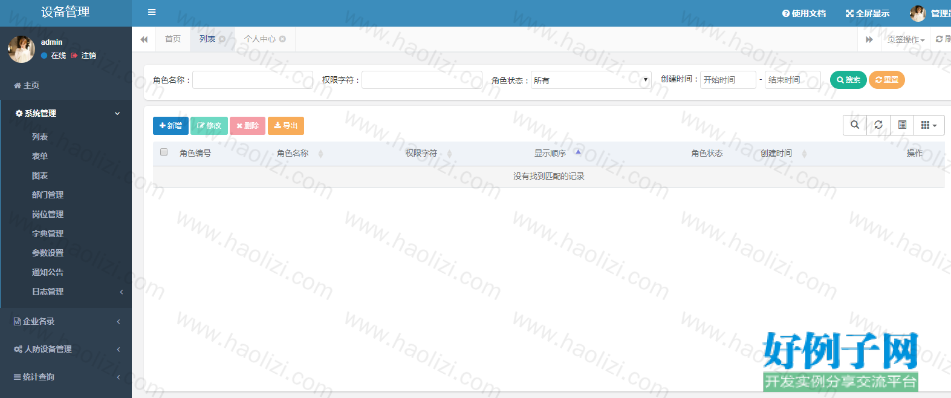Open 岗位管理 in sidebar
This screenshot has width=951, height=398.
tap(48, 214)
